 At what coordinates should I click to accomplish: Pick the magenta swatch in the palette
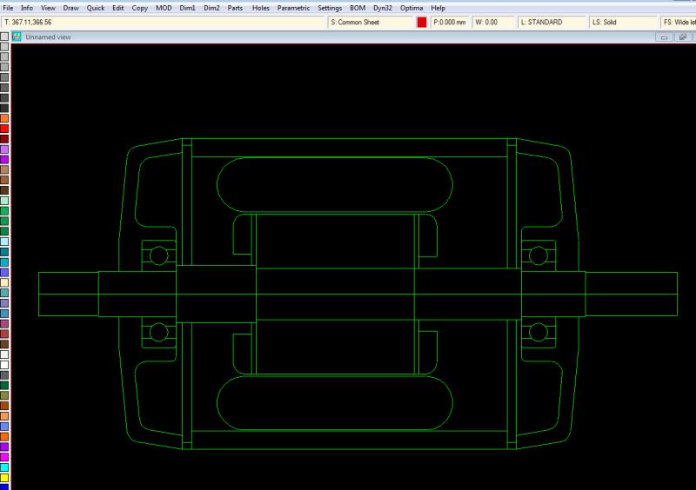[x=4, y=457]
